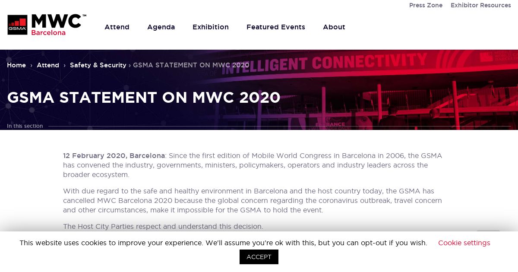Click the Host City Parties paragraph
Image resolution: width=518 pixels, height=272 pixels.
coord(163,227)
